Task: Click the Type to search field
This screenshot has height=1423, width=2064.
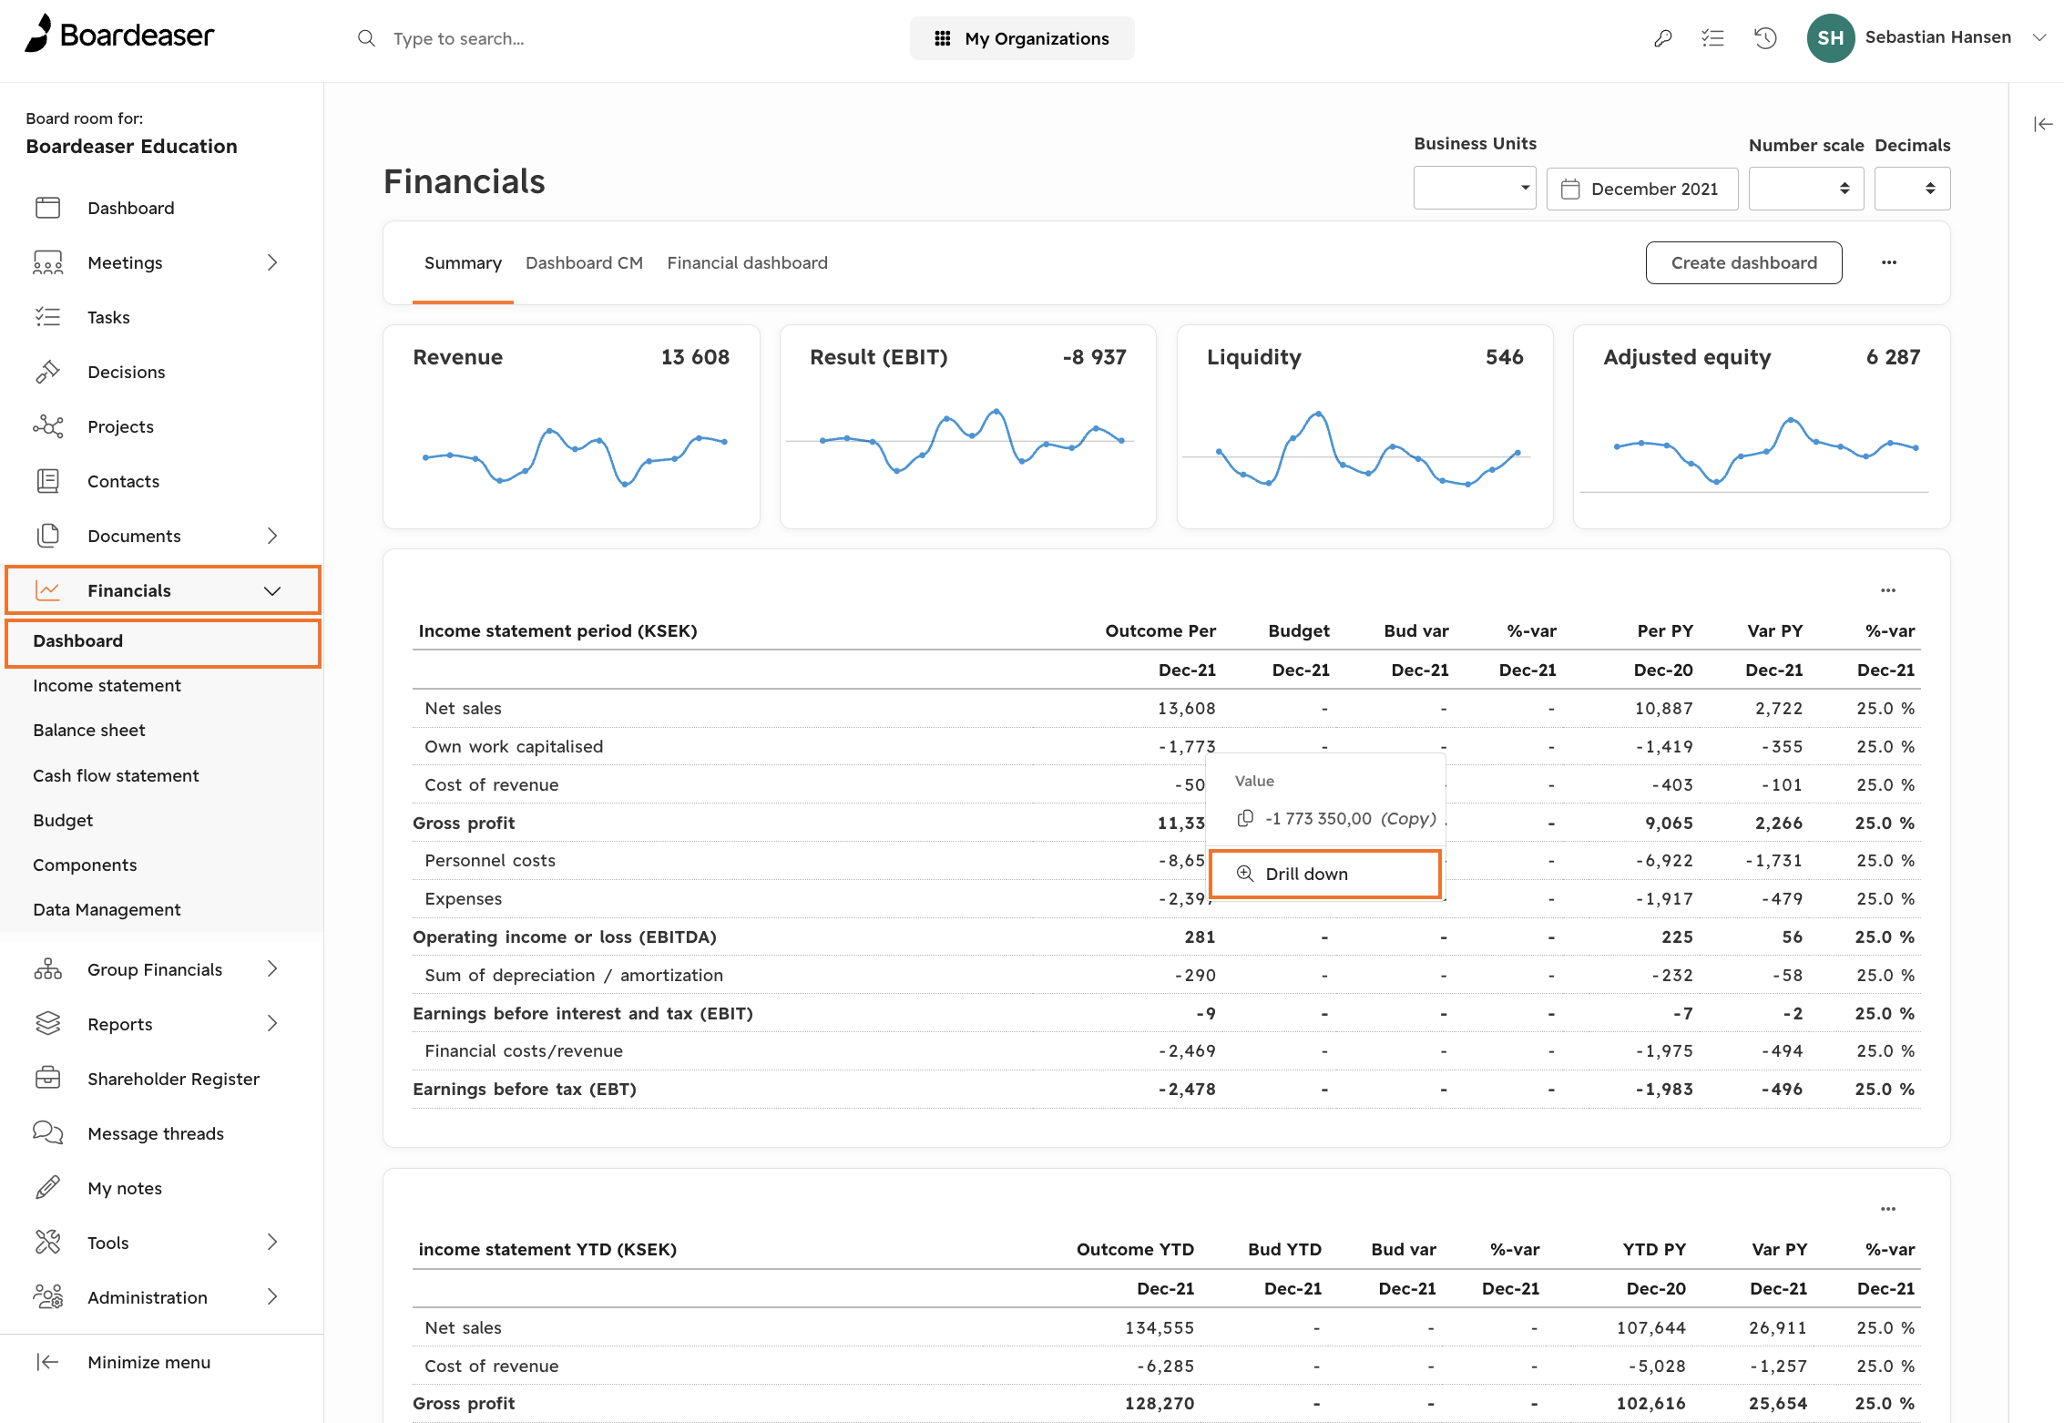Action: click(459, 38)
